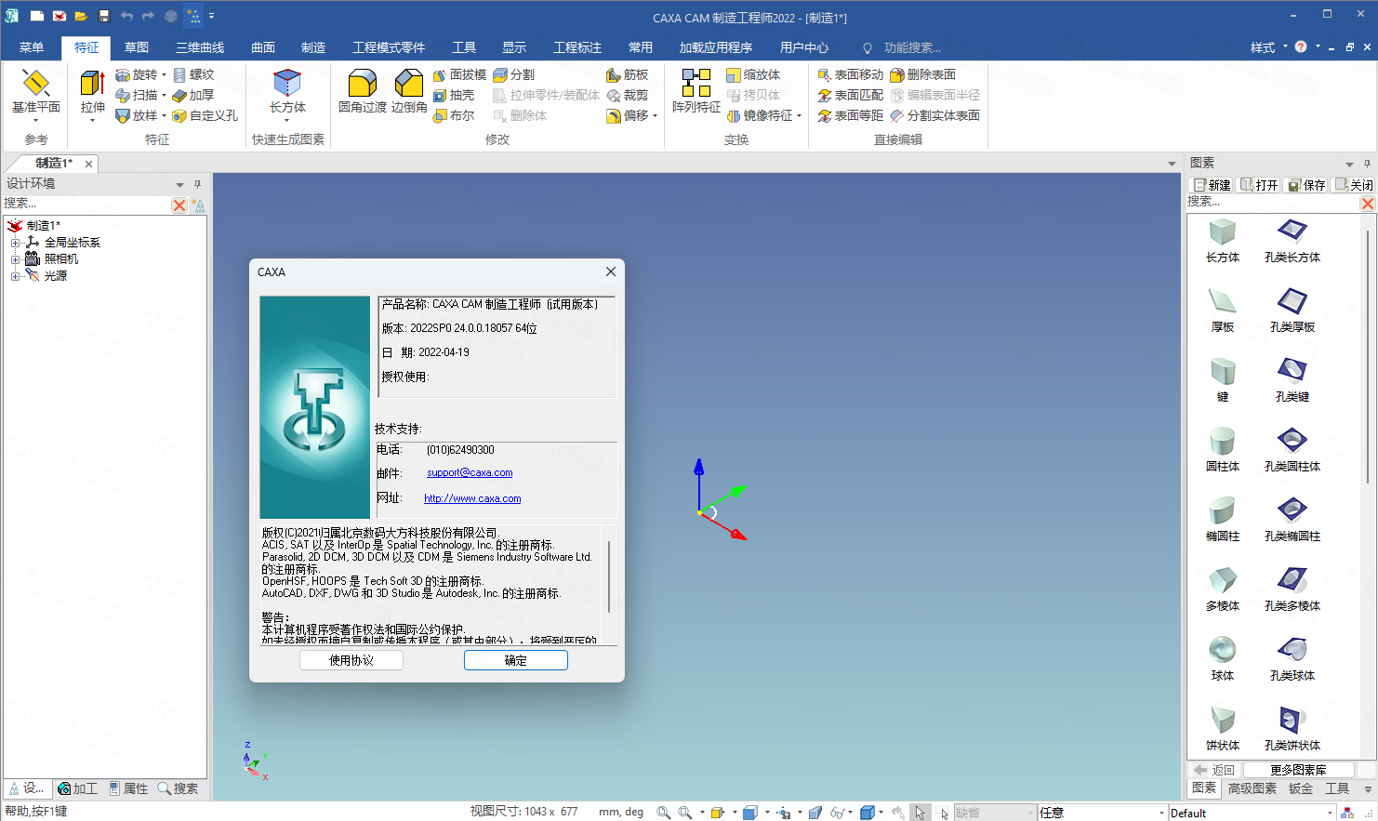Select the 拉伸 extrude tool
Screen dimensions: 1378x821
point(92,92)
